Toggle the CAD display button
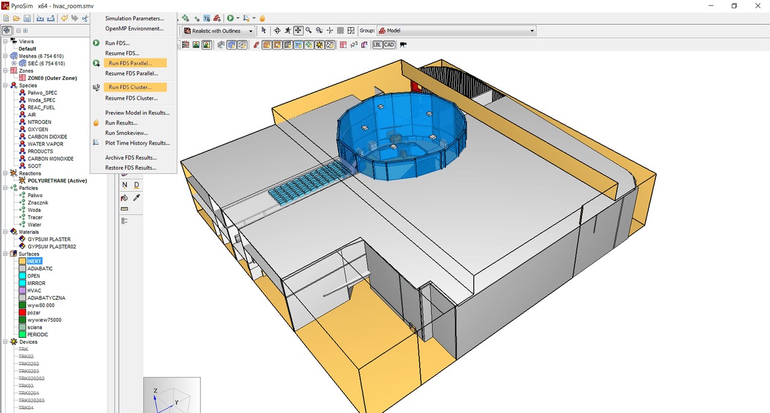 (x=389, y=44)
